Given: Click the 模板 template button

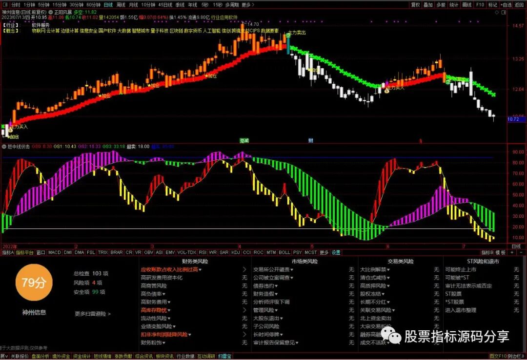Looking at the screenshot, I should pos(501,252).
